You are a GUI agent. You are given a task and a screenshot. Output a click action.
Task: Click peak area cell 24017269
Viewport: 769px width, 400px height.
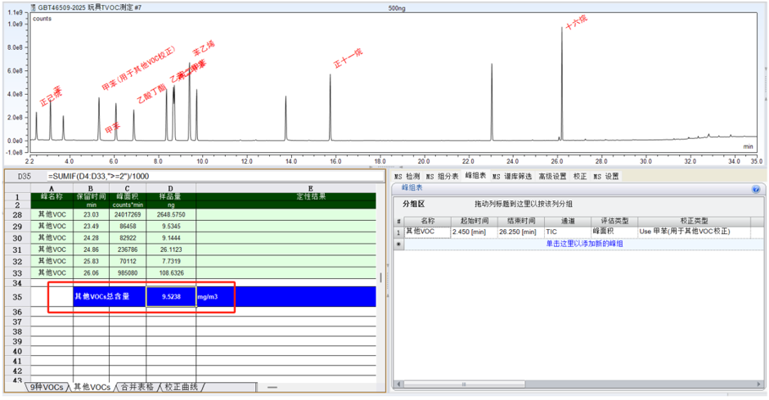click(x=128, y=214)
